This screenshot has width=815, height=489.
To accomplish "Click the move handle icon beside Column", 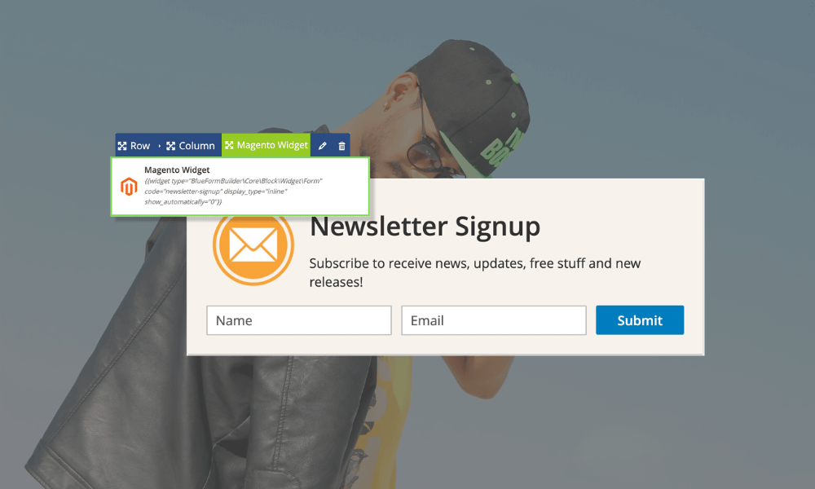I will click(x=170, y=146).
